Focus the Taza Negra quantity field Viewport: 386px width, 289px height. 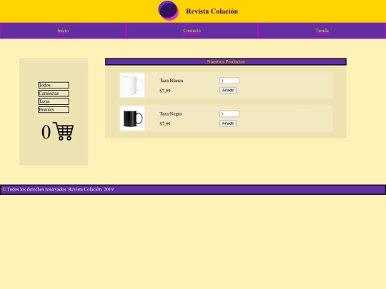(x=229, y=113)
